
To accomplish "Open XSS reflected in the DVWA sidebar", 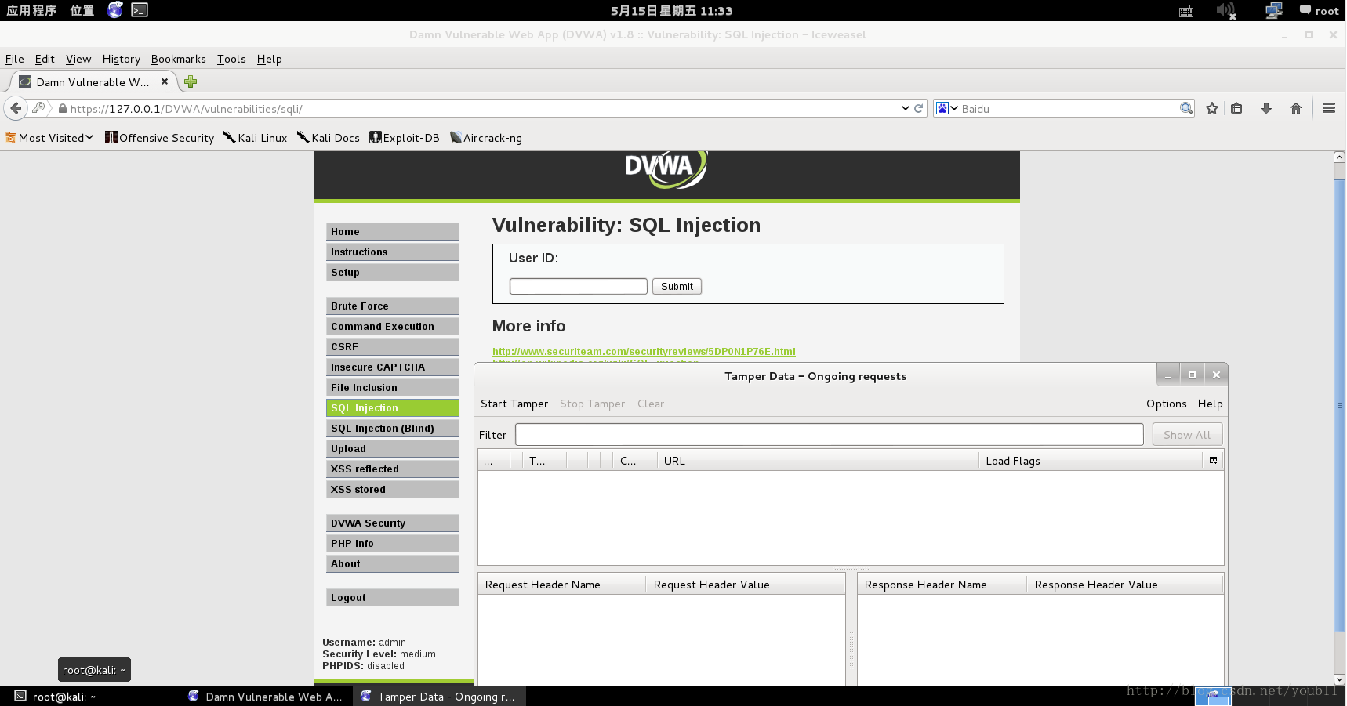I will 393,469.
